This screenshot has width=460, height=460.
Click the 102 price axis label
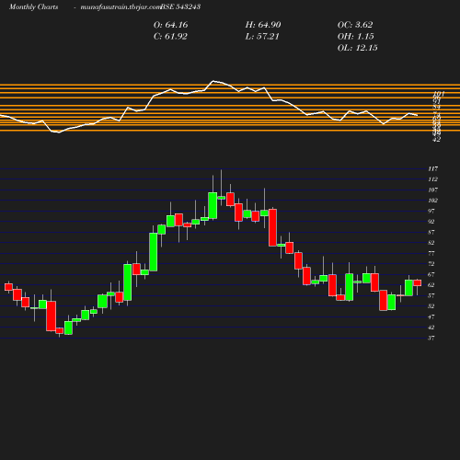432,201
